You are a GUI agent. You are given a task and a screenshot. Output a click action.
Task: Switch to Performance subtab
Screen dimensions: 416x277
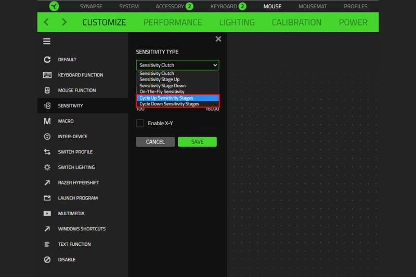pos(173,22)
